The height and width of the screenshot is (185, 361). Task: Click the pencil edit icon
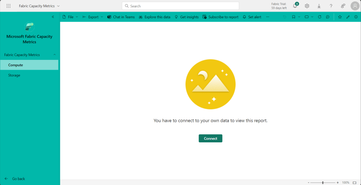[348, 17]
